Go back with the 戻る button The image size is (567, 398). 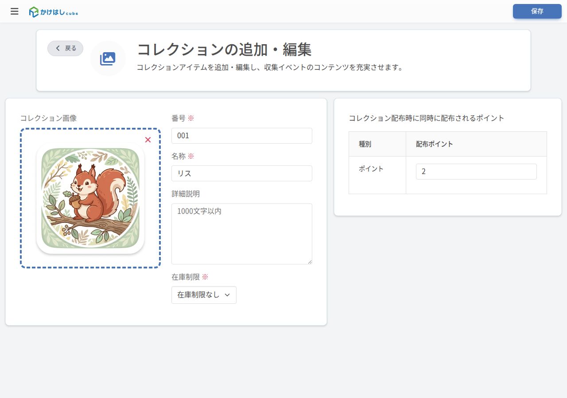pyautogui.click(x=65, y=48)
